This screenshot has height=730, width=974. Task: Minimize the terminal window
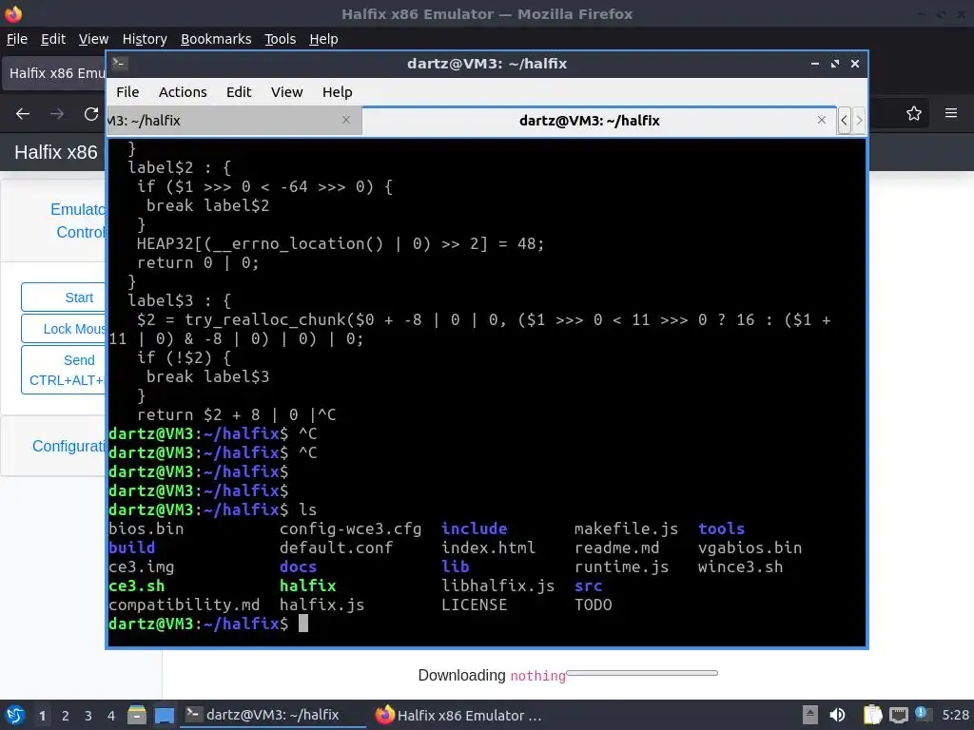[815, 64]
